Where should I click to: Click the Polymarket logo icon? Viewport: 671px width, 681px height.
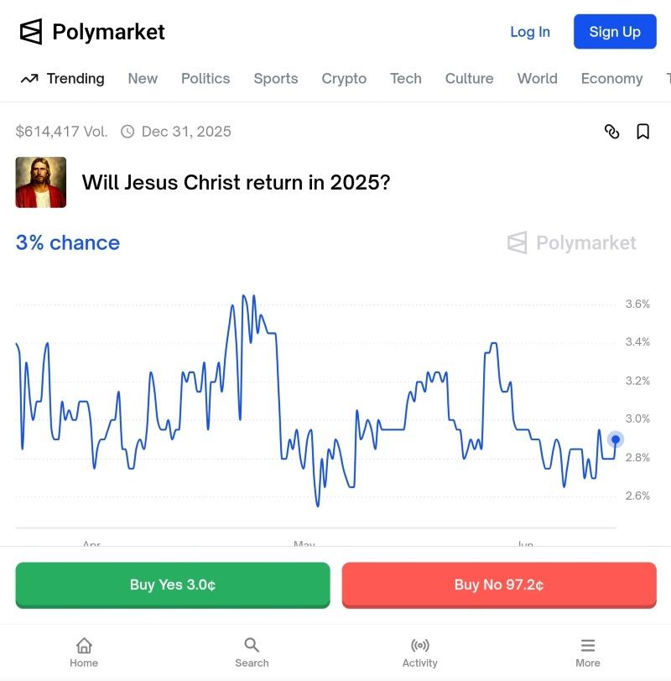point(31,32)
